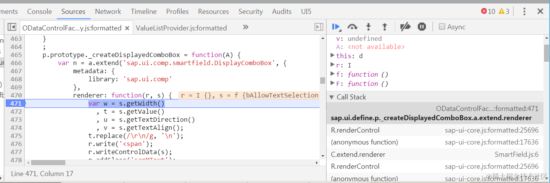The height and width of the screenshot is (183, 550).
Task: Click the r.writeControlData(s) code line
Action: point(130,152)
